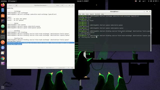Click the tray window icon beside recorder
The width and height of the screenshot is (160, 90).
tap(140, 1)
